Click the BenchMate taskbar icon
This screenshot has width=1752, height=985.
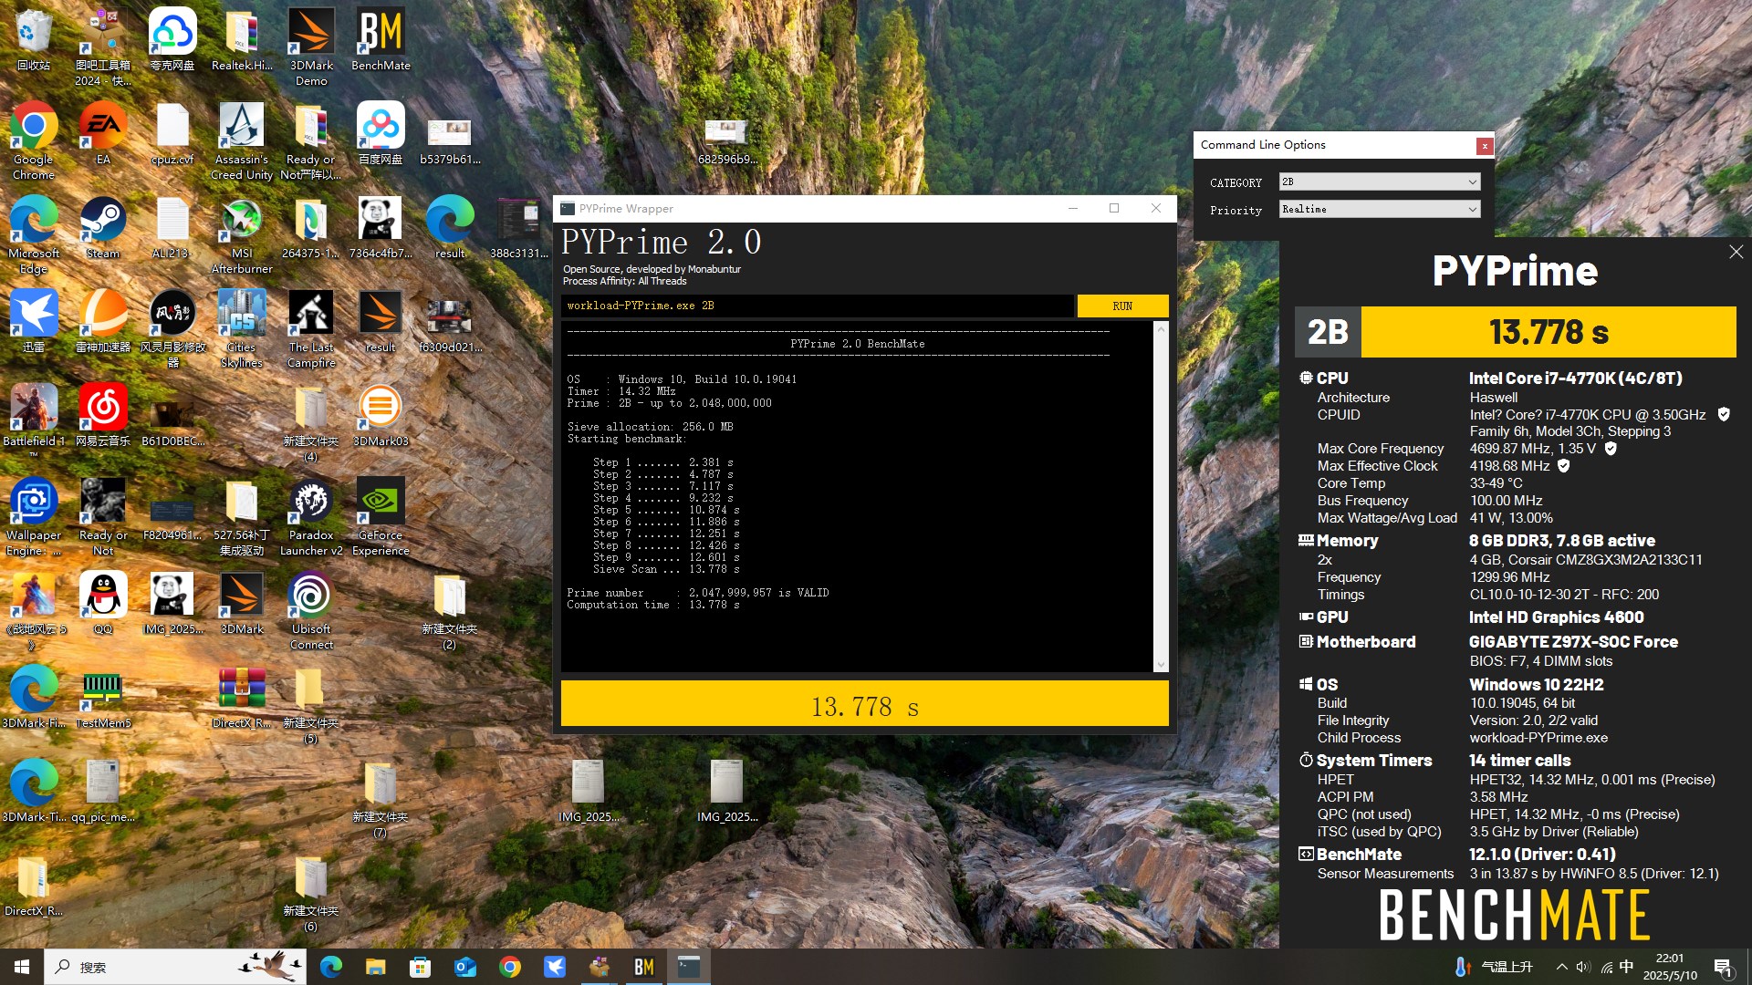click(643, 967)
